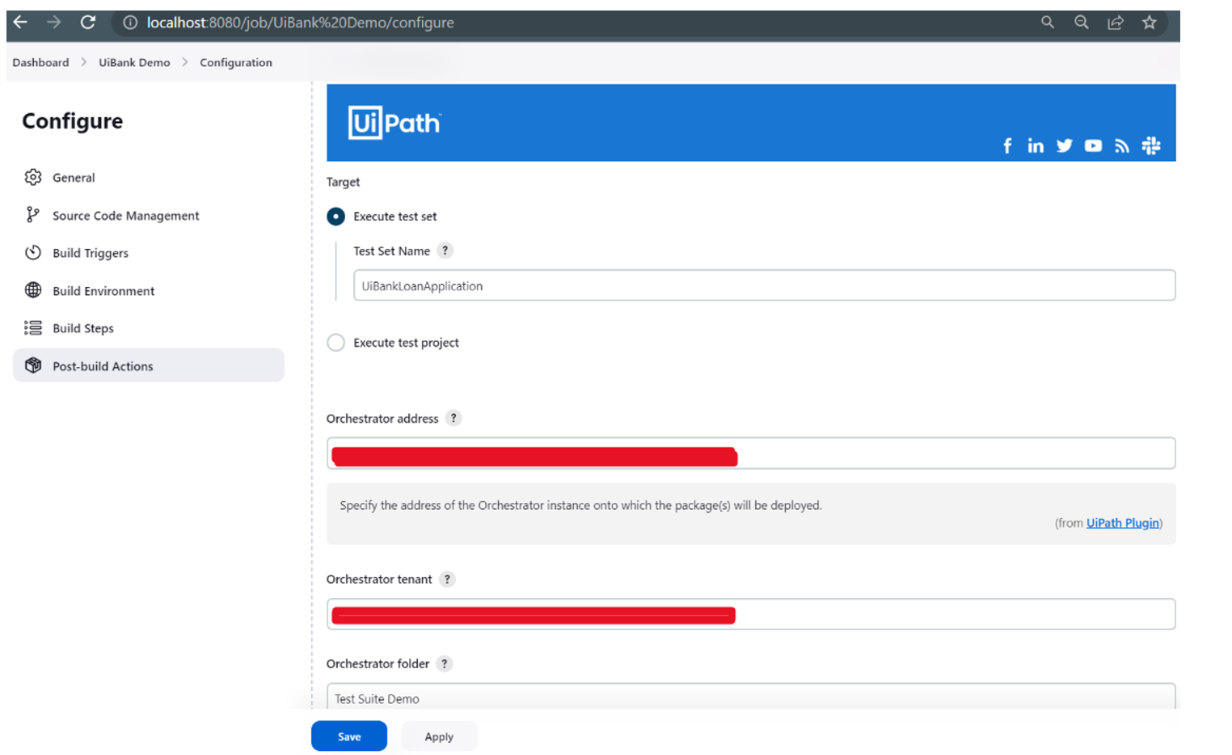
Task: Open Facebook icon in UiPath banner
Action: pyautogui.click(x=1007, y=146)
